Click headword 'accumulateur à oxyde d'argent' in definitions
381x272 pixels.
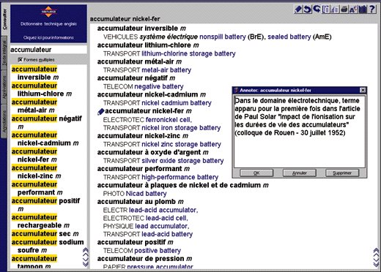click(152, 152)
